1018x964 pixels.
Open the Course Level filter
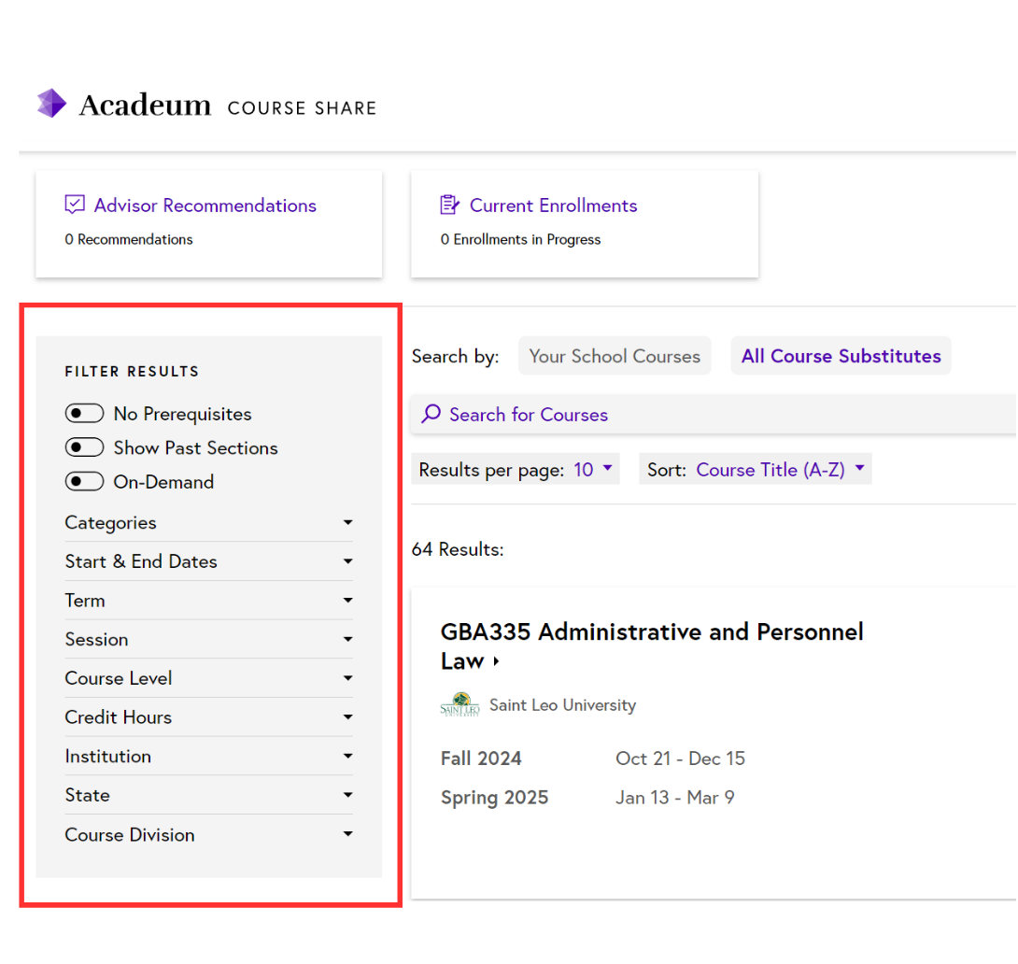pos(208,678)
